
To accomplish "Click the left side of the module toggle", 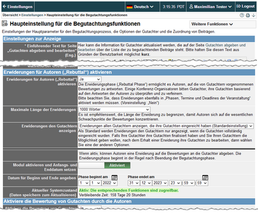I will 91,165.
